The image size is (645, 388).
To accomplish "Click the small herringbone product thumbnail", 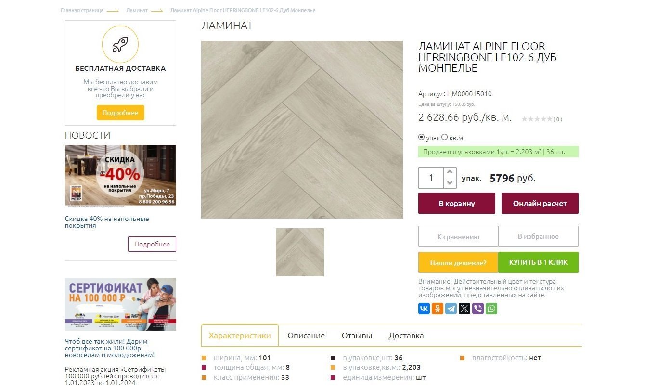I will tap(300, 252).
